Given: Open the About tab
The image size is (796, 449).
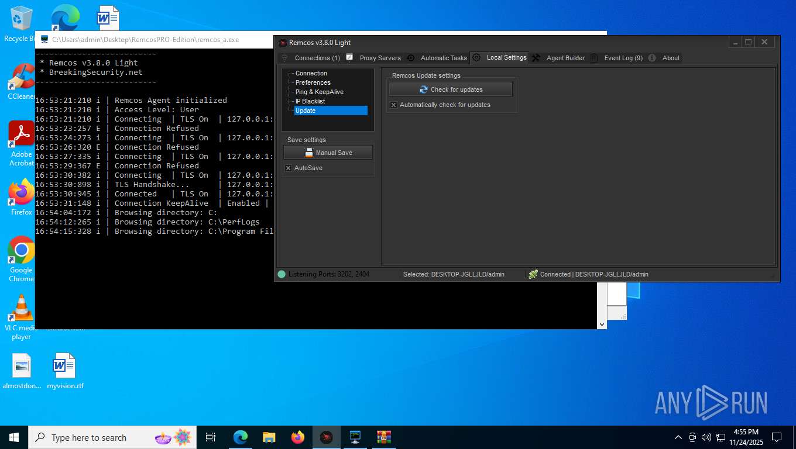Looking at the screenshot, I should click(671, 58).
